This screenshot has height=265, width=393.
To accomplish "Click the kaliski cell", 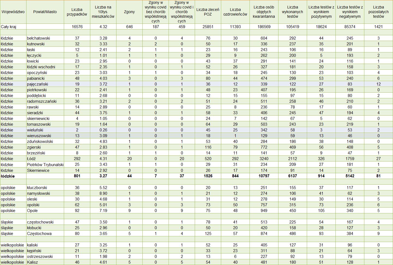I will (45, 245).
